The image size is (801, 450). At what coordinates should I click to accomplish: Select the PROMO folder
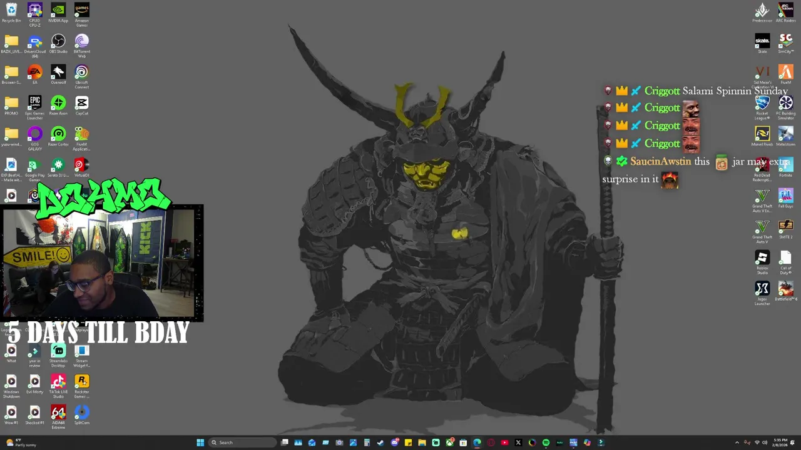tap(11, 105)
